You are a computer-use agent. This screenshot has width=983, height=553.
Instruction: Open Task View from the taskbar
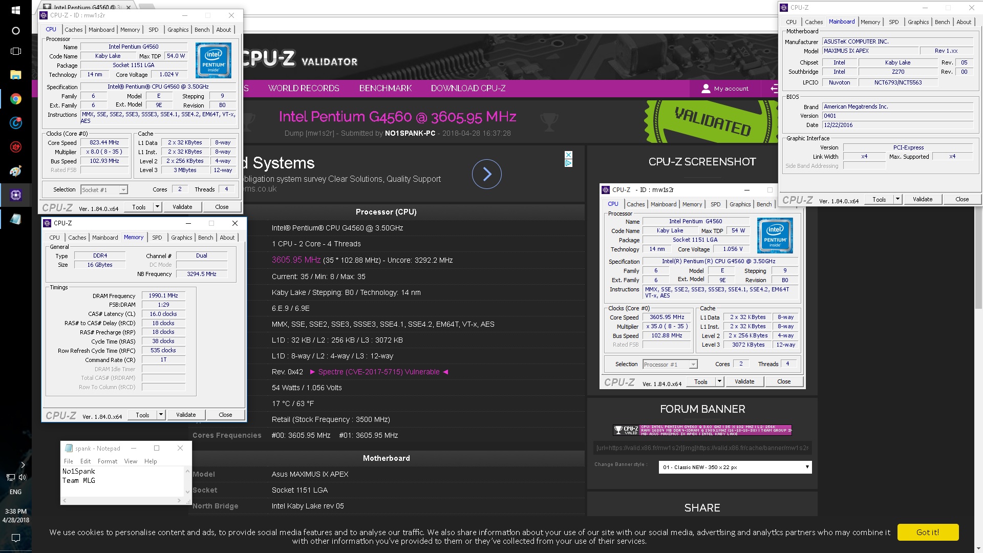15,51
